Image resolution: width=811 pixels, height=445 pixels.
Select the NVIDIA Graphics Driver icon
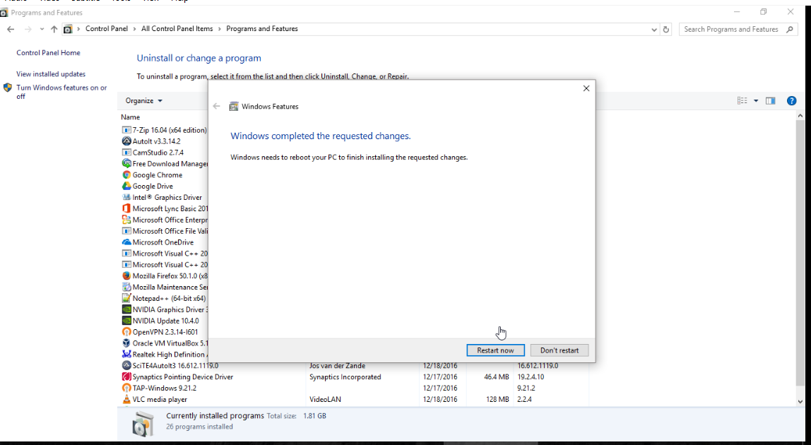(126, 309)
